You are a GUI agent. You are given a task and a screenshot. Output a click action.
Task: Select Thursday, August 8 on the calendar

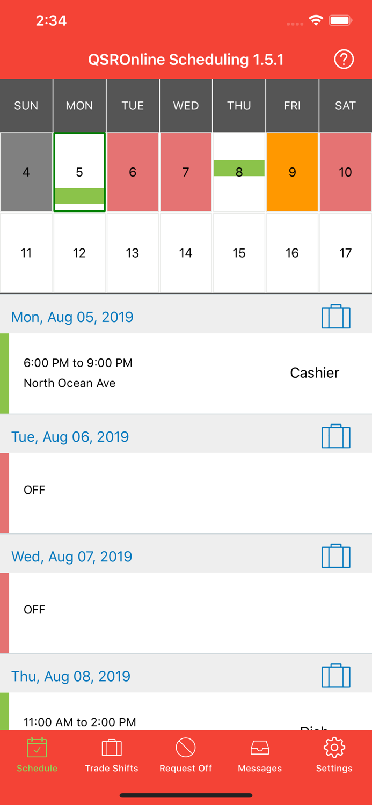pos(239,172)
